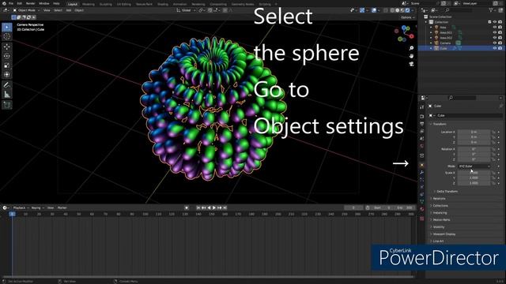Open the XYZ Euler rotation Mode dropdown

coord(474,166)
